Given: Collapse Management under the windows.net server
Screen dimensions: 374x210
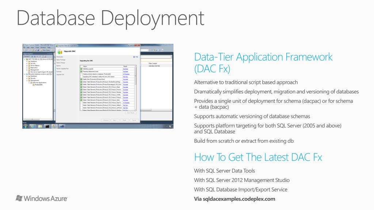Looking at the screenshot, I should coord(27,81).
